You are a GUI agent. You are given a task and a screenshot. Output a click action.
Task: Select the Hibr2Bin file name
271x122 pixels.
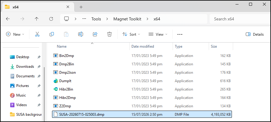click(66, 89)
